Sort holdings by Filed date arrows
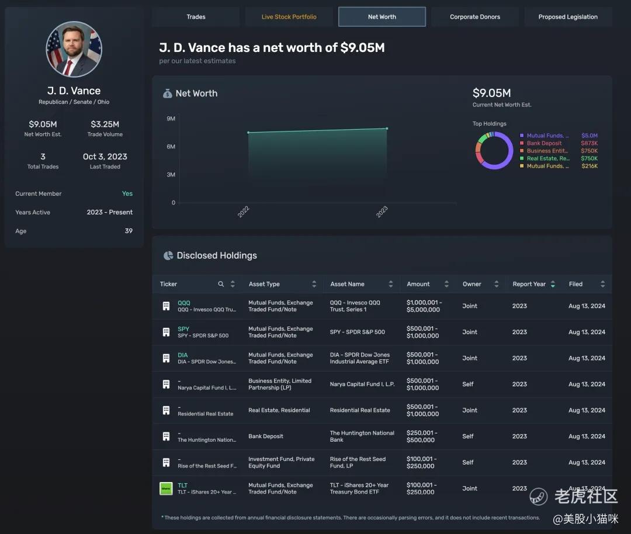 point(602,284)
